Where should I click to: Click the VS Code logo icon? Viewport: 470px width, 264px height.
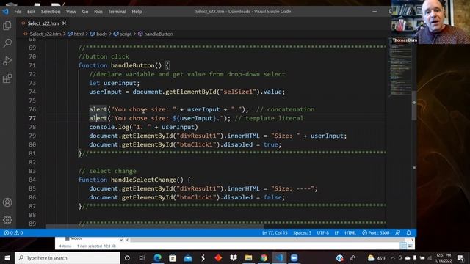[x=5, y=12]
